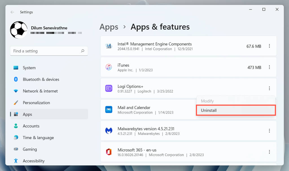The image size is (289, 171).
Task: Open more options for Malwarebytes
Action: point(269,131)
